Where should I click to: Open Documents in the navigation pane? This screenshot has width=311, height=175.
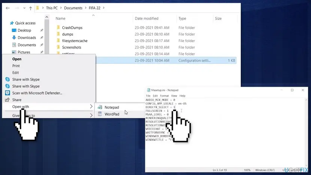(x=27, y=45)
